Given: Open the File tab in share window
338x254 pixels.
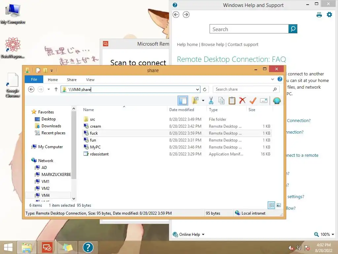Looking at the screenshot, I should click(x=34, y=79).
